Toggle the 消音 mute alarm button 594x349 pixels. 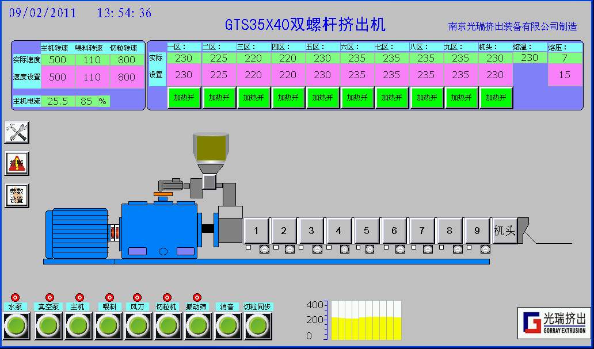pos(227,326)
